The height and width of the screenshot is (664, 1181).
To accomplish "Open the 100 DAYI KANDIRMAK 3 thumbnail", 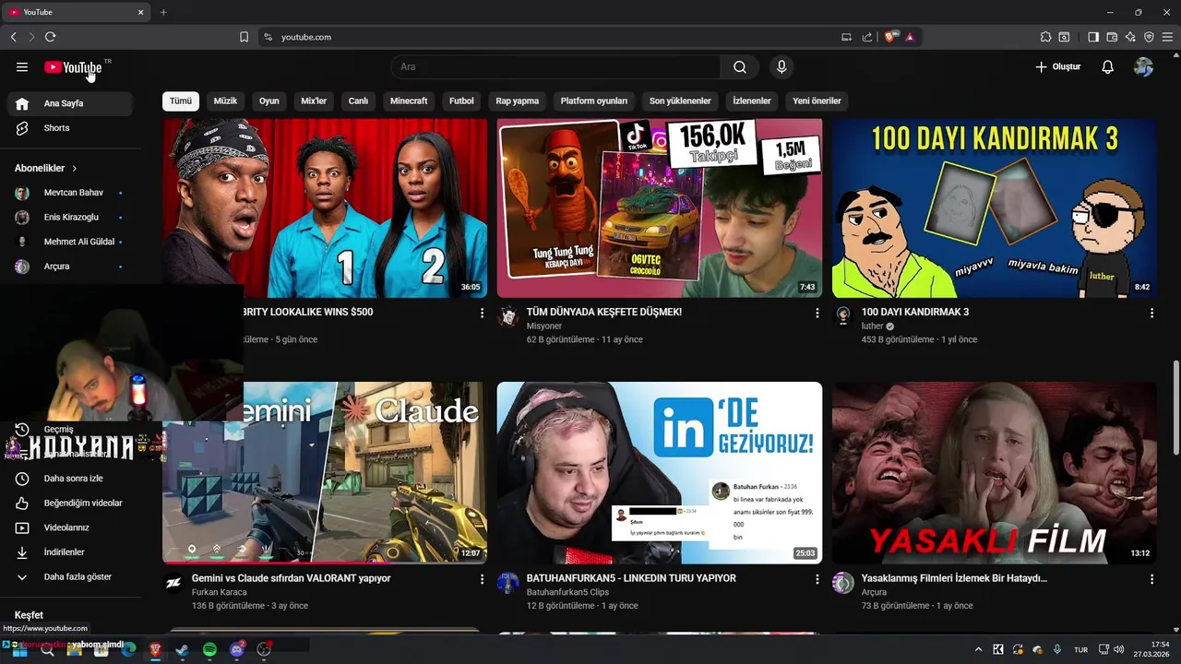I will click(x=994, y=207).
